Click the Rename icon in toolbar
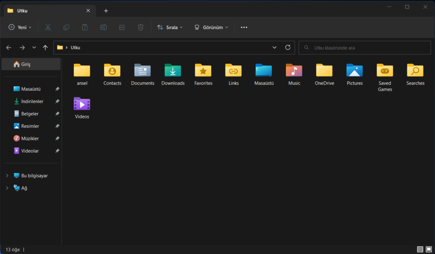 [103, 28]
